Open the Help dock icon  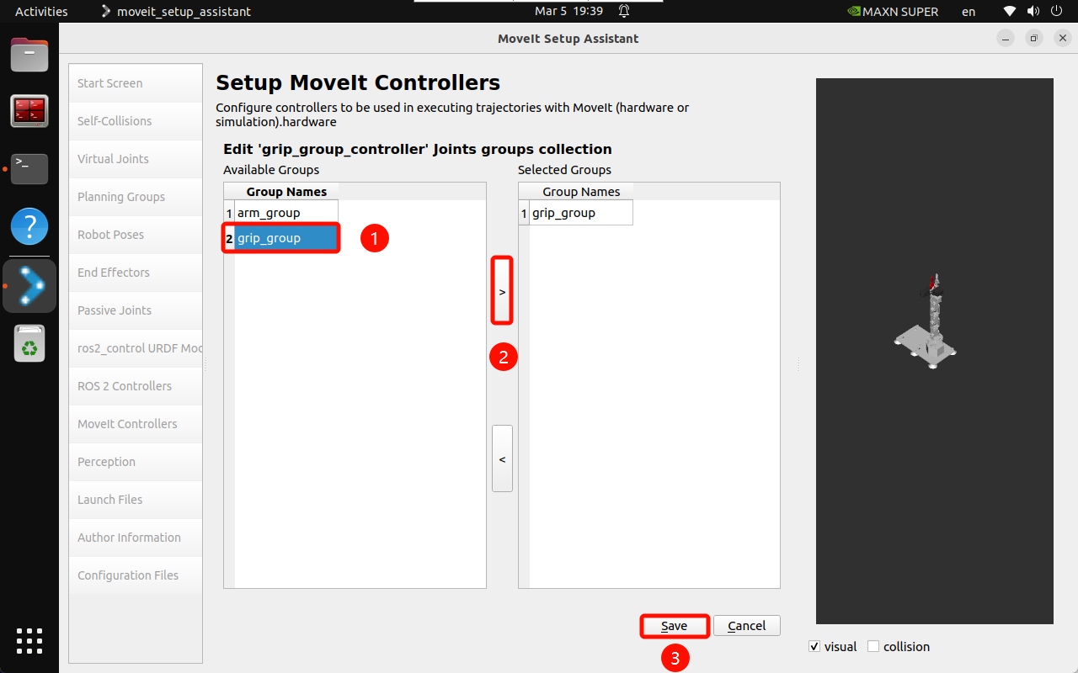coord(29,226)
